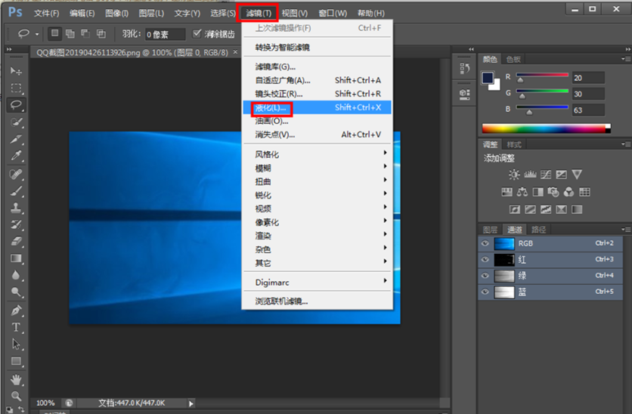The width and height of the screenshot is (632, 414).
Task: Switch to the 图层 layers tab
Action: click(x=490, y=230)
